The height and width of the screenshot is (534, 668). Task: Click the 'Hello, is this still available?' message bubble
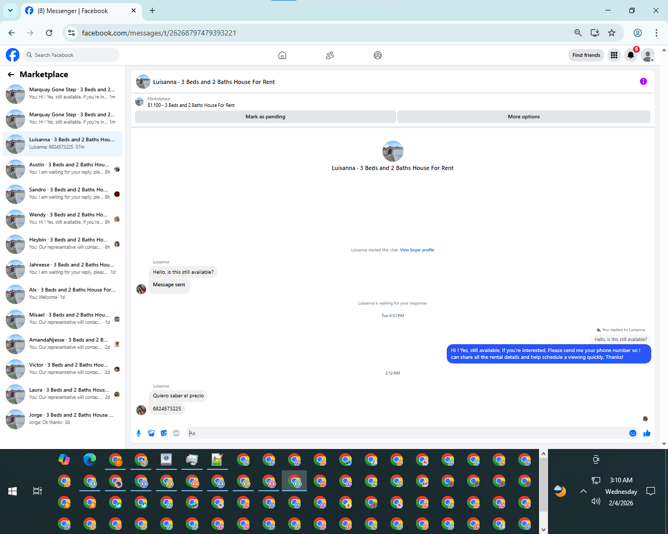pyautogui.click(x=183, y=272)
